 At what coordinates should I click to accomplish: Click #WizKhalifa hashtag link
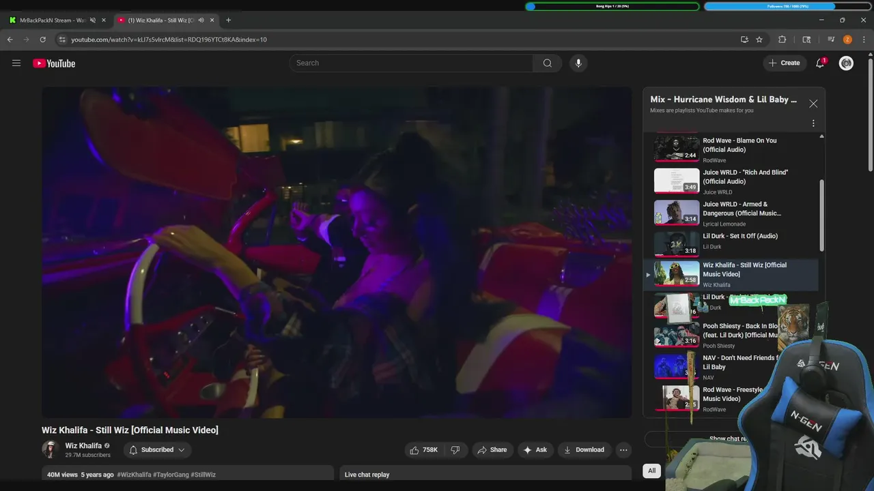[x=134, y=475]
